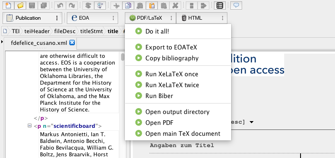The height and width of the screenshot is (158, 335).
Task: Click the grey two-blocks stacked icon
Action: 191,5
